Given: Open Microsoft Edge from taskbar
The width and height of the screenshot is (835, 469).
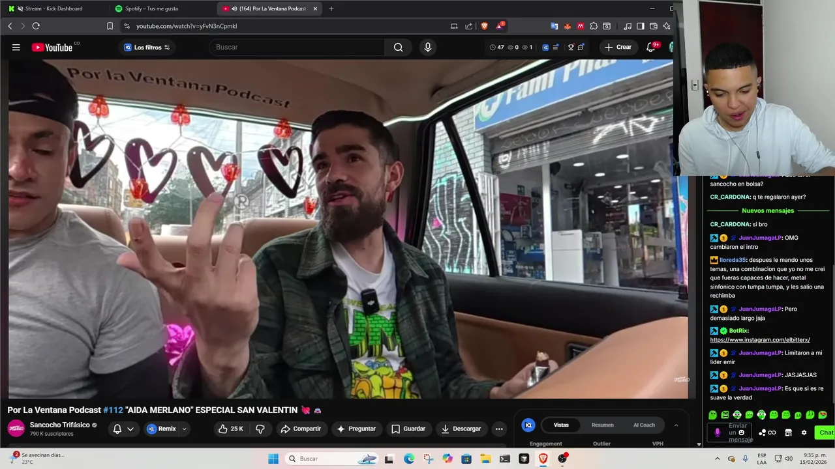Looking at the screenshot, I should (409, 459).
